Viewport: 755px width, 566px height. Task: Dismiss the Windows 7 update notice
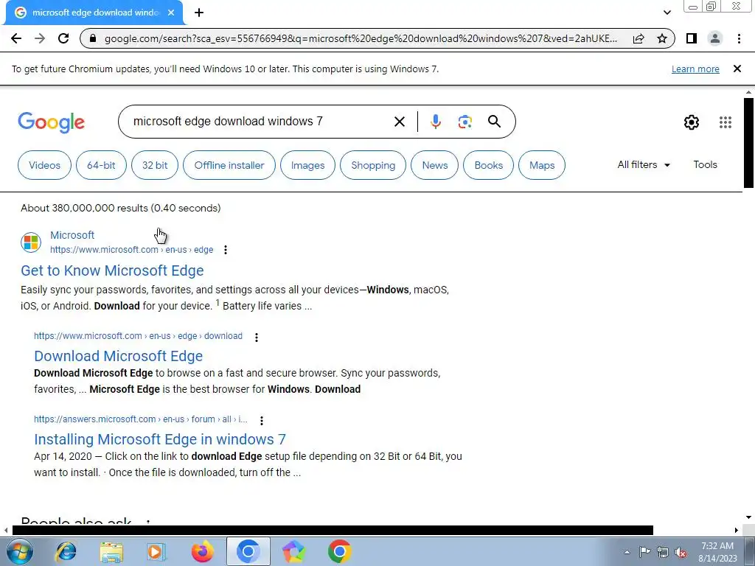pos(737,69)
